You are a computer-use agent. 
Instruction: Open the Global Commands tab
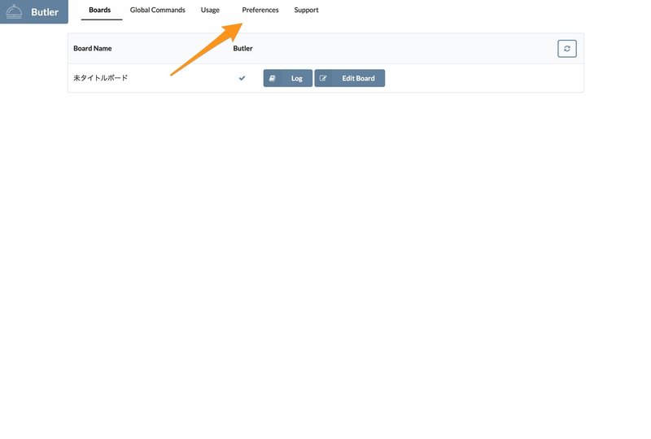click(x=157, y=10)
